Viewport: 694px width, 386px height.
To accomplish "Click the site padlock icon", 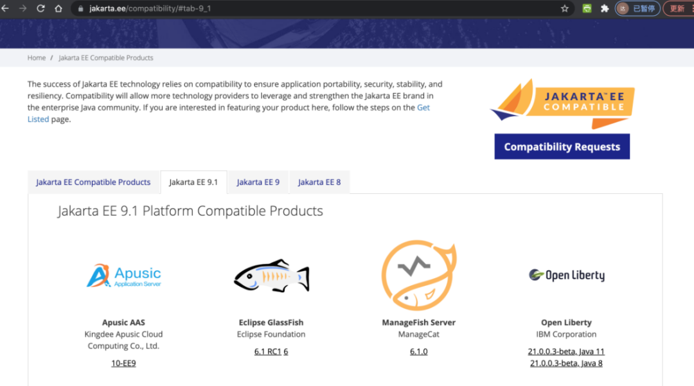I will click(81, 9).
